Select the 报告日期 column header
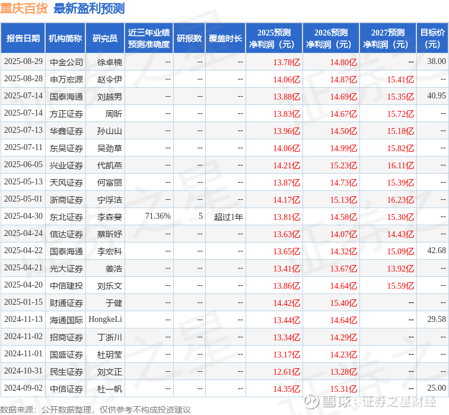The width and height of the screenshot is (449, 415). click(x=23, y=38)
